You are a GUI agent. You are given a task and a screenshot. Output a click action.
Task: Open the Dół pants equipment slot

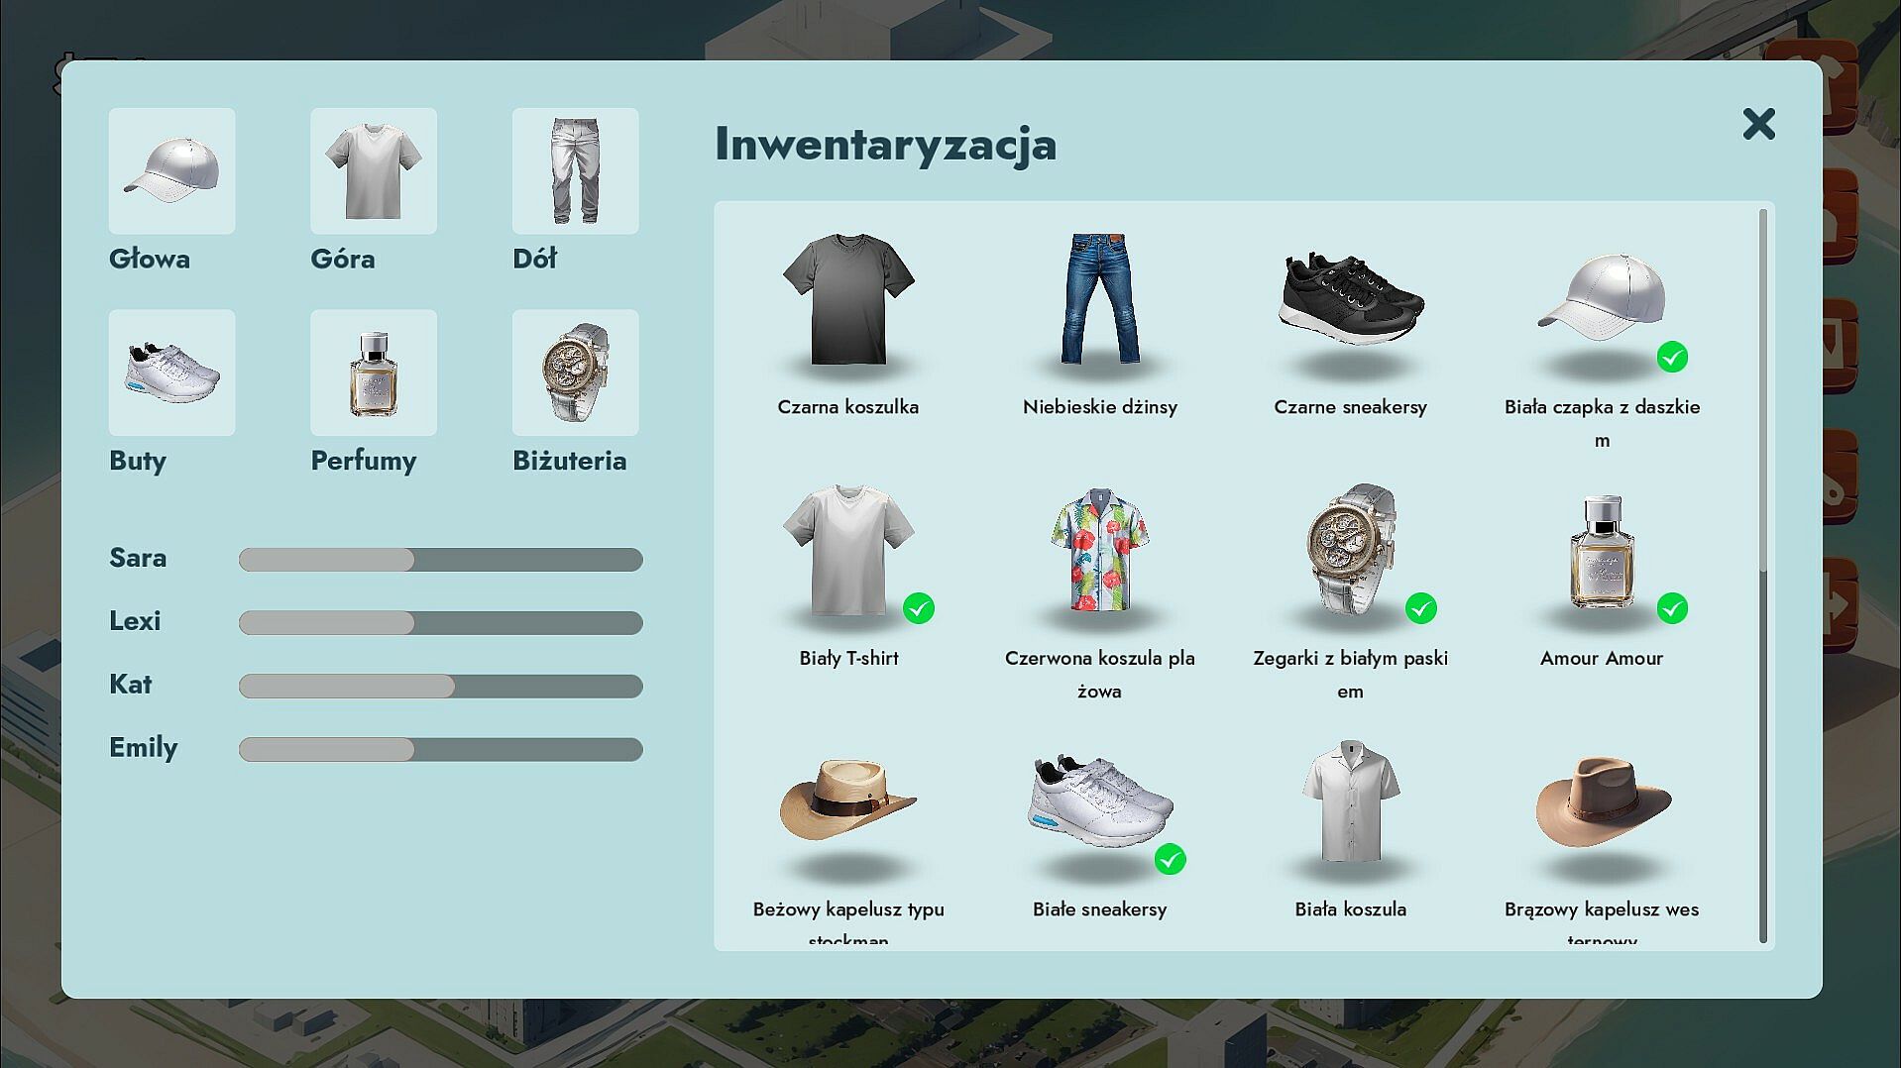tap(575, 170)
